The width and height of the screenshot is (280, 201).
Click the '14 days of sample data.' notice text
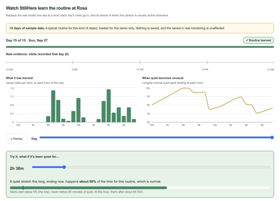pos(27,28)
